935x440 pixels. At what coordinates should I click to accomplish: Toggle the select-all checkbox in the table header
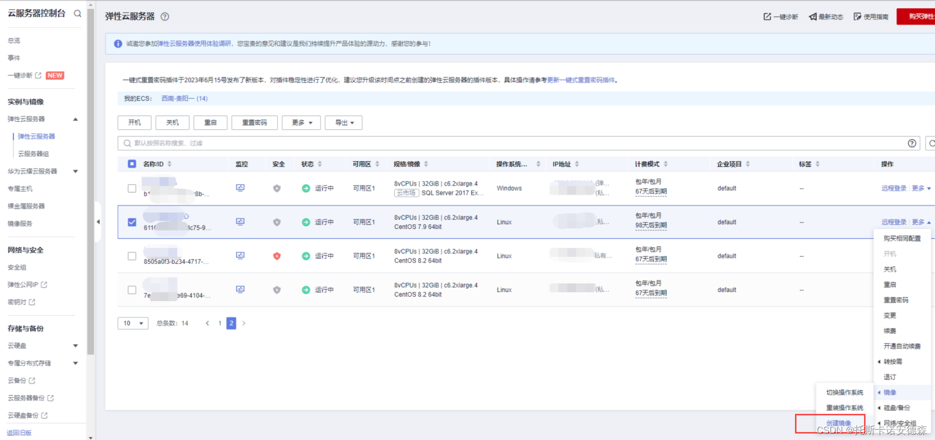click(132, 164)
